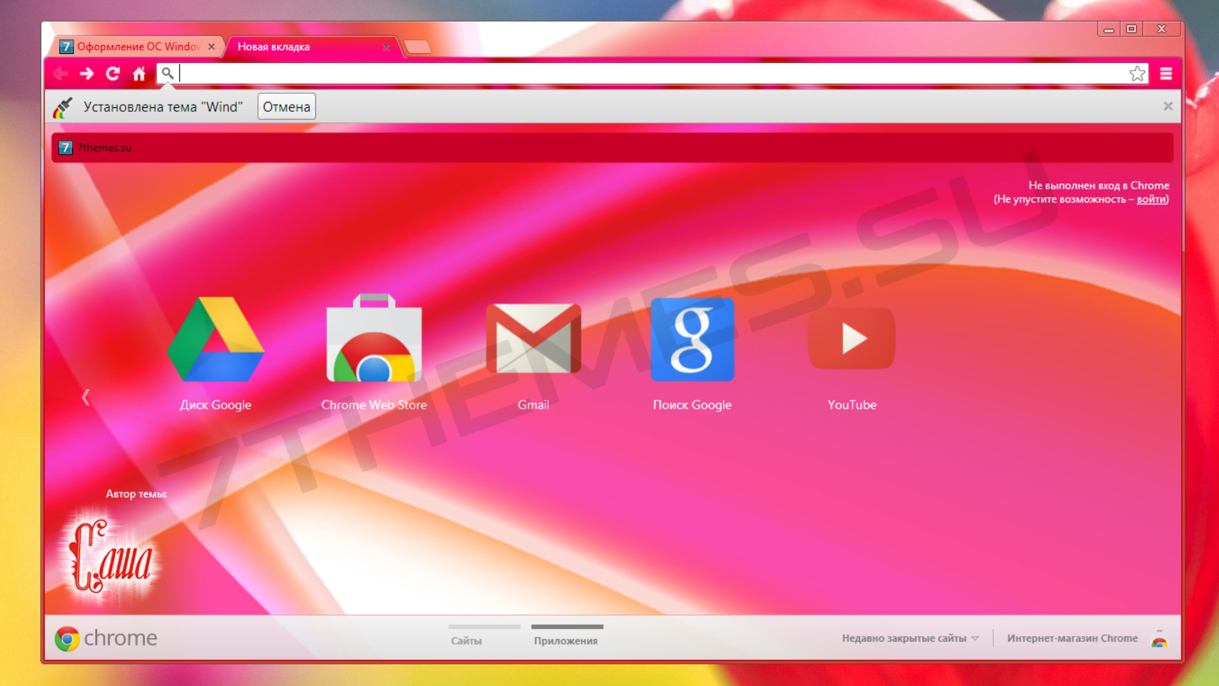Open the 7themes.su bookmark
This screenshot has width=1219, height=686.
click(x=95, y=148)
